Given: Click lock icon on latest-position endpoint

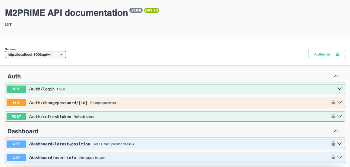Looking at the screenshot, I should tap(333, 144).
